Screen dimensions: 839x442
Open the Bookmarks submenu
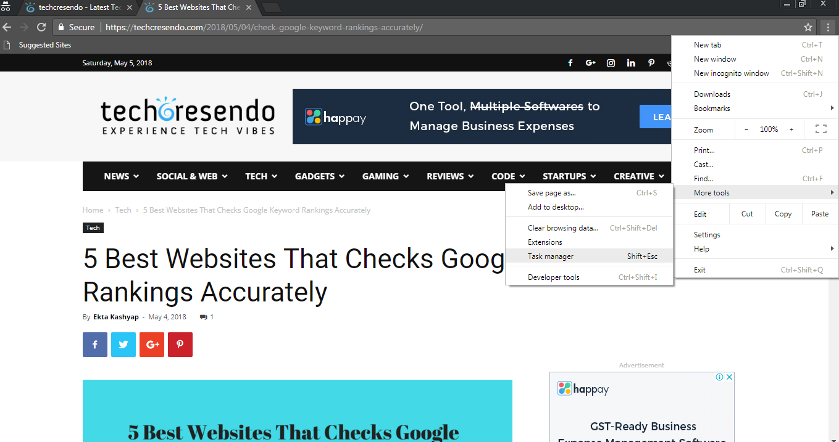tap(755, 108)
